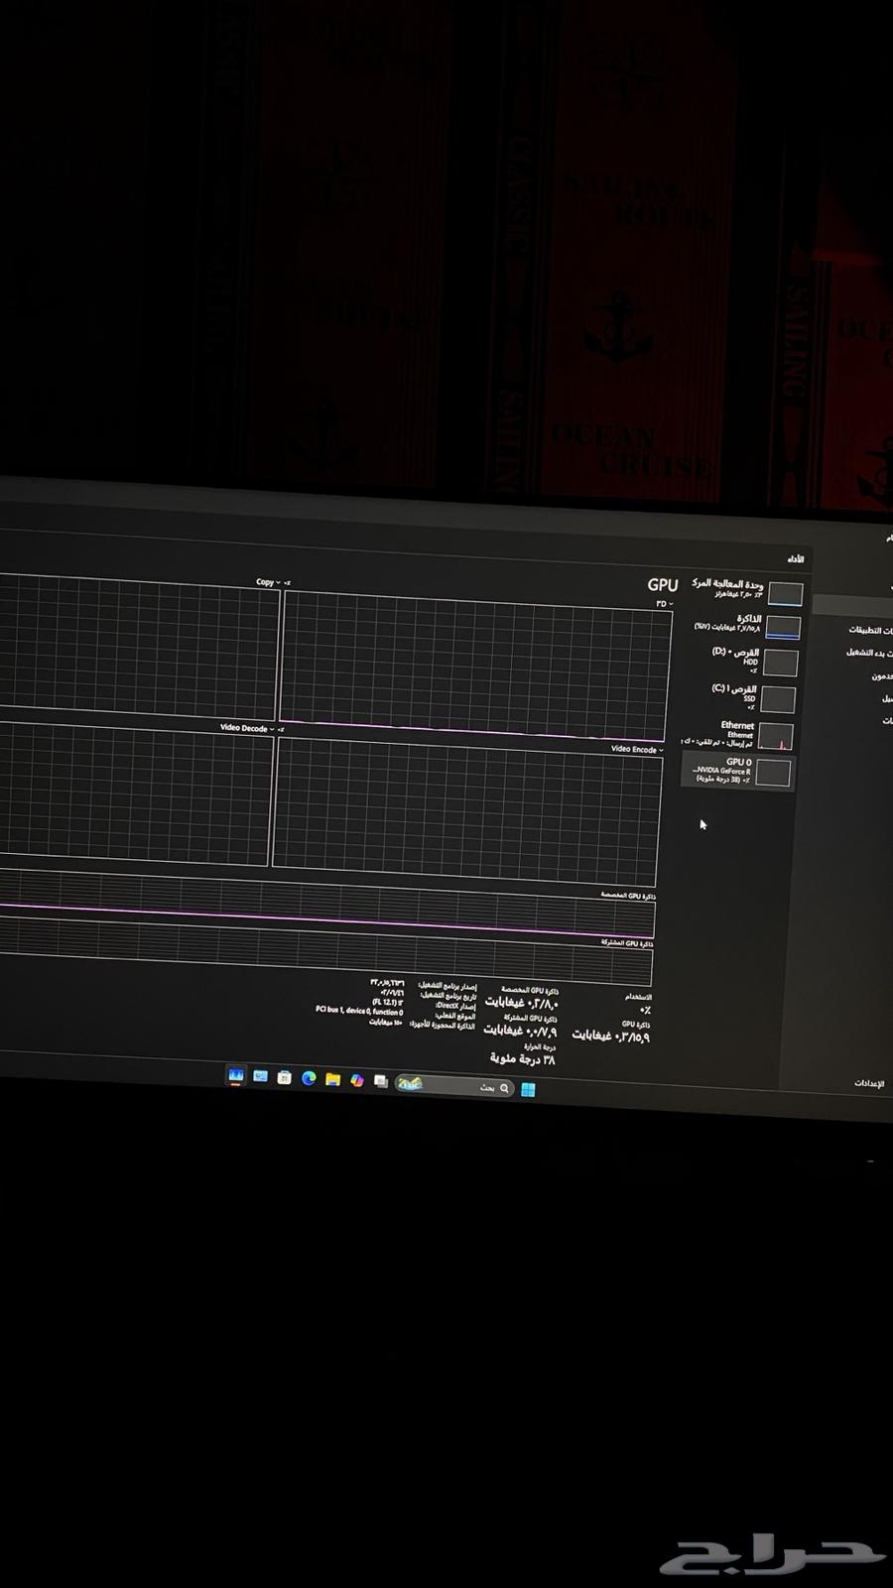Click the shared GPU memory graph
893x1588 pixels.
[325, 950]
